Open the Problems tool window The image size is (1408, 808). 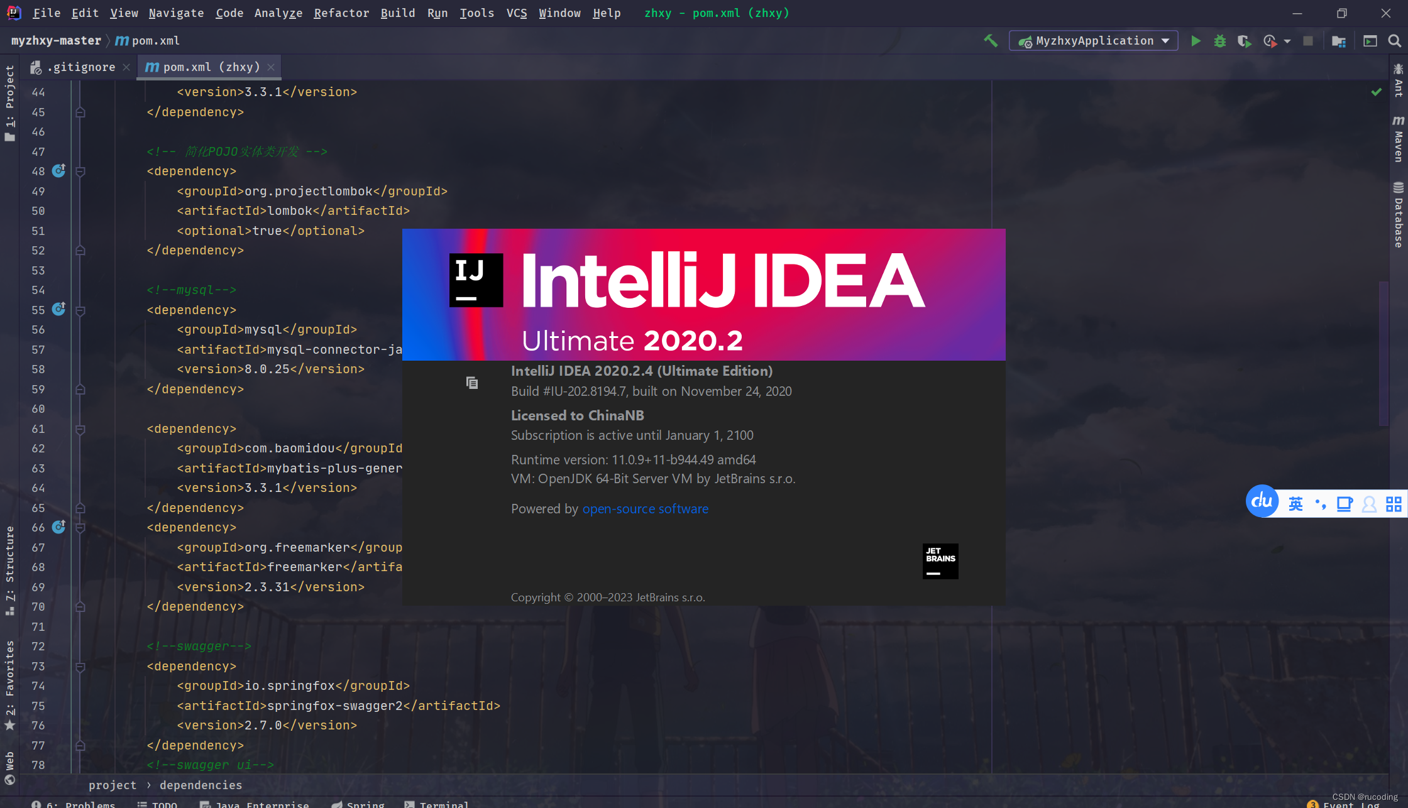click(74, 804)
